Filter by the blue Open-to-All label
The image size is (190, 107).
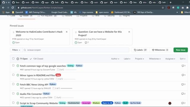[107, 103]
